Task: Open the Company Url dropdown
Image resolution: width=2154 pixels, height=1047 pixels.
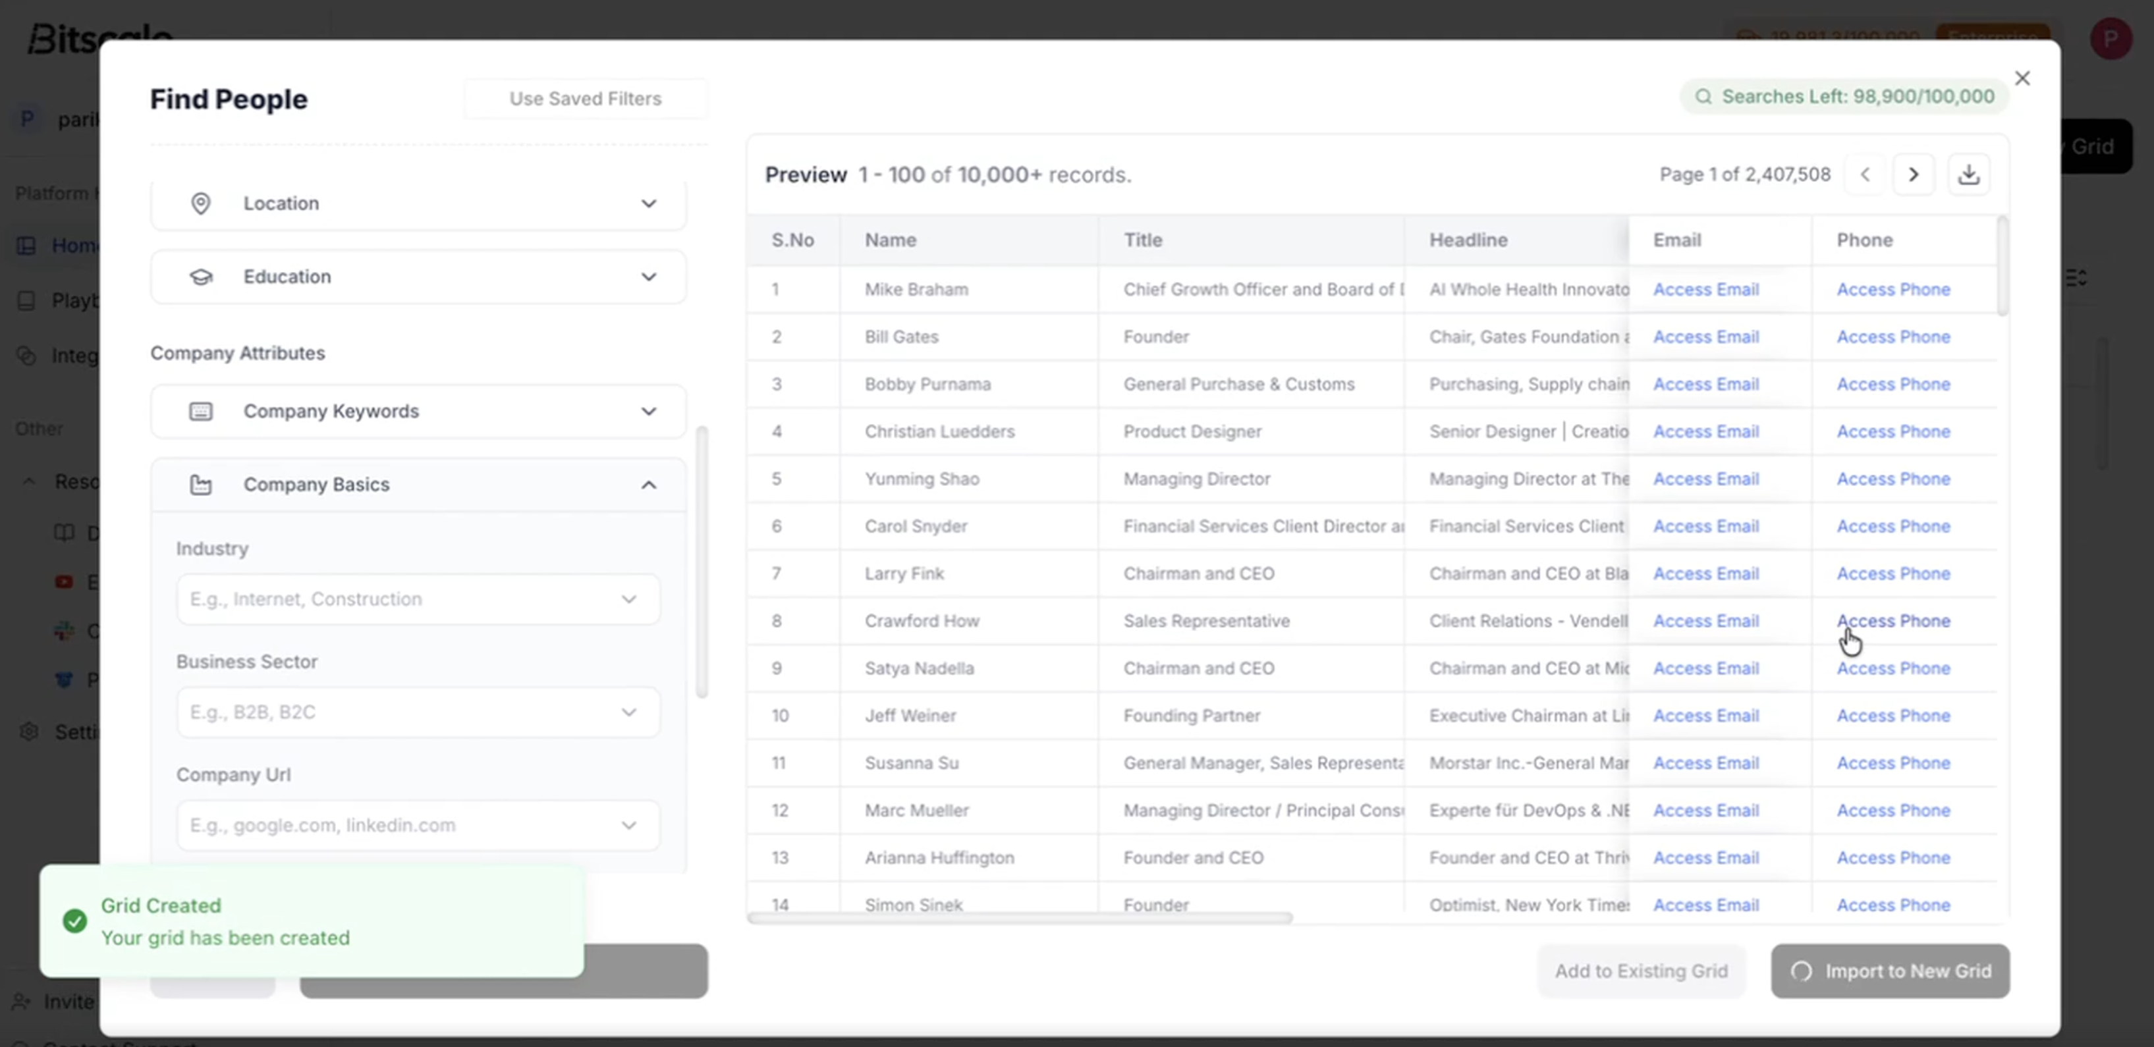Action: tap(418, 824)
